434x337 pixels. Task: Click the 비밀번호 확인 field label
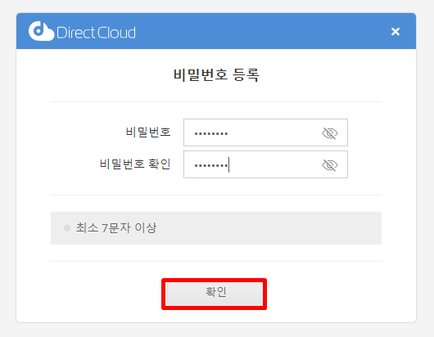click(135, 164)
